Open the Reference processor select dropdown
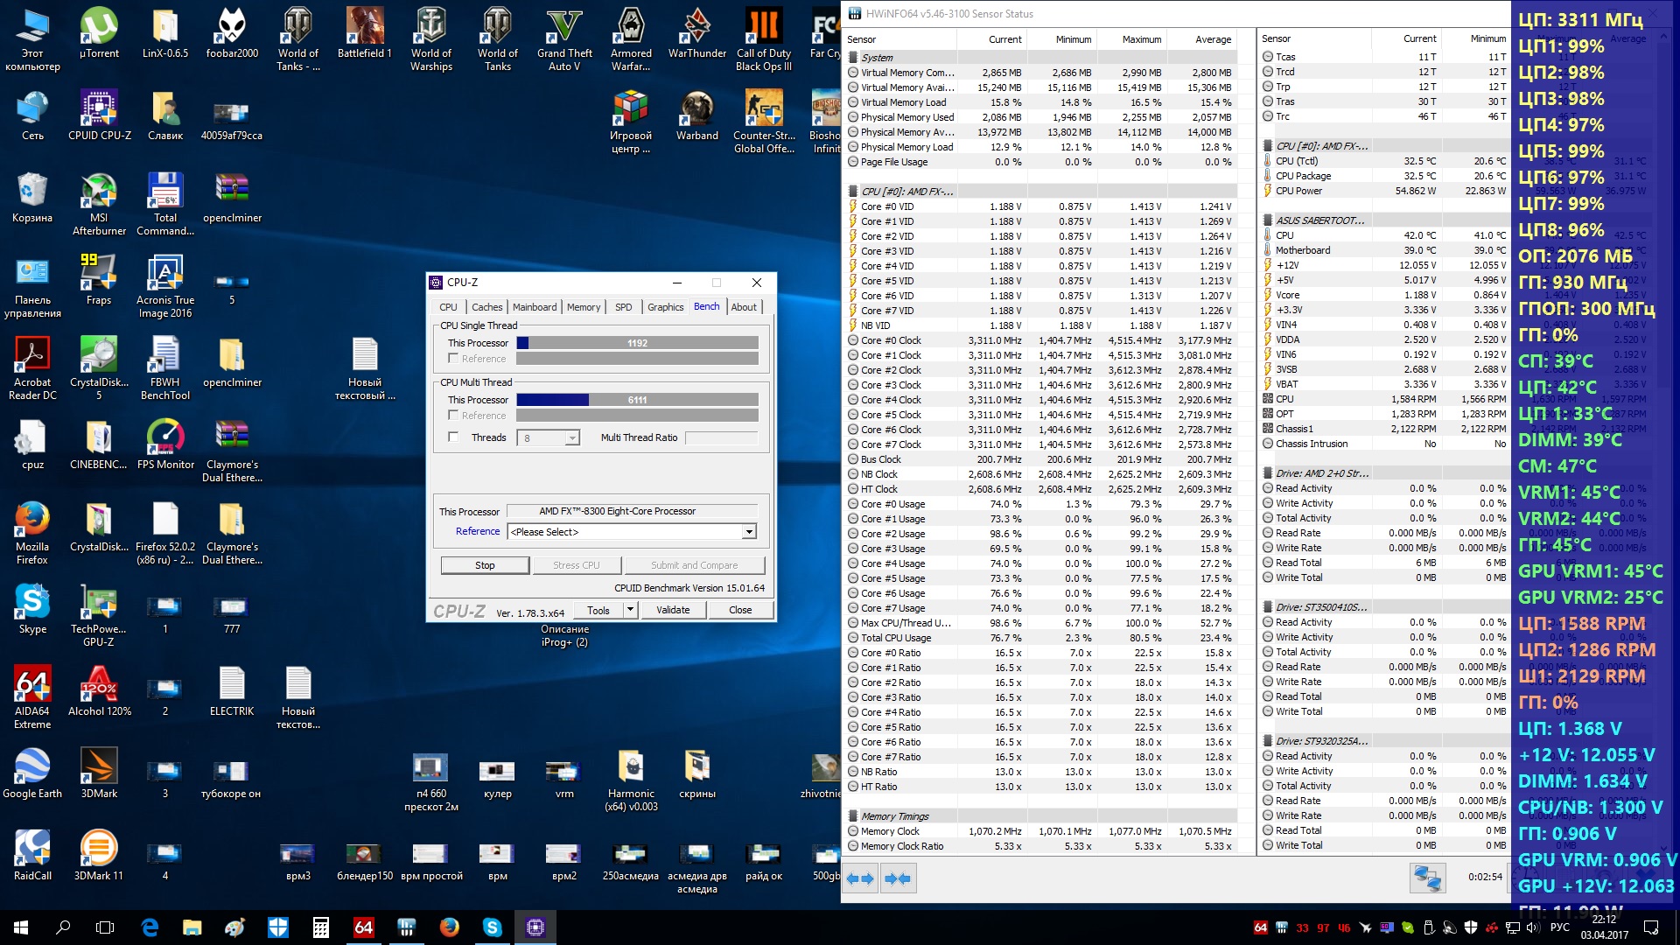The image size is (1680, 945). click(x=749, y=532)
